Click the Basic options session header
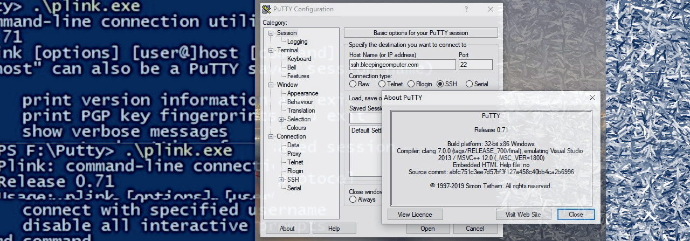This screenshot has width=690, height=241. pyautogui.click(x=421, y=33)
